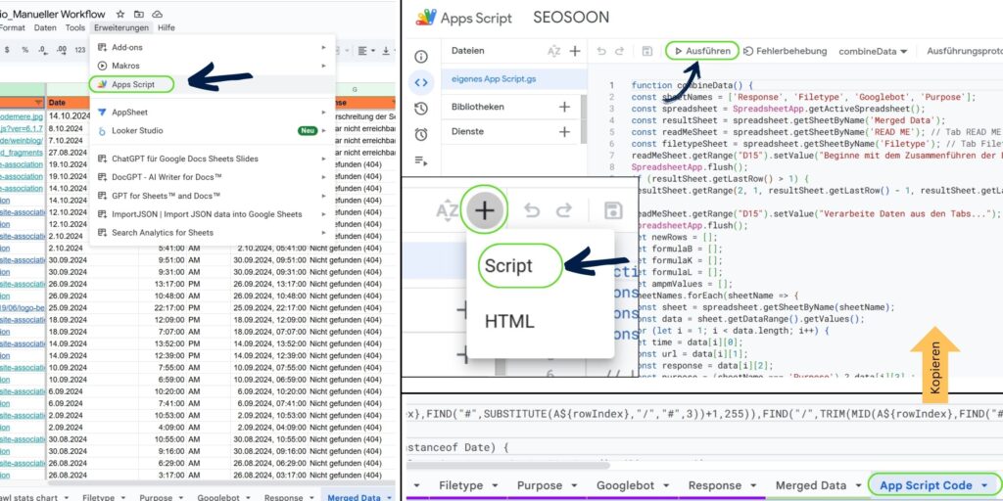Click the SEOSOON project title
Screen dimensions: 1003x501
click(x=571, y=18)
